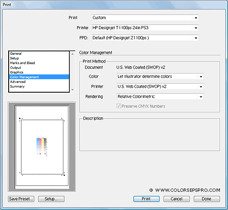
Task: Open the PPD dropdown list
Action: (145, 38)
